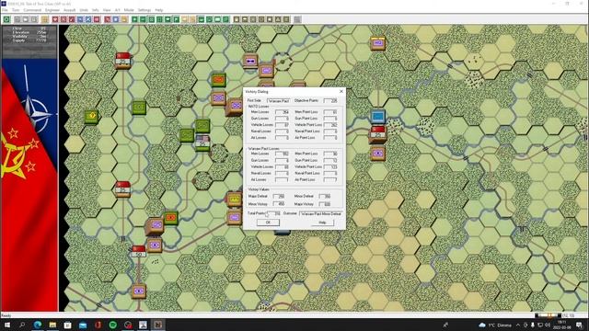This screenshot has height=331, width=589.
Task: Launch Microsoft Edge from taskbar
Action: [38, 325]
